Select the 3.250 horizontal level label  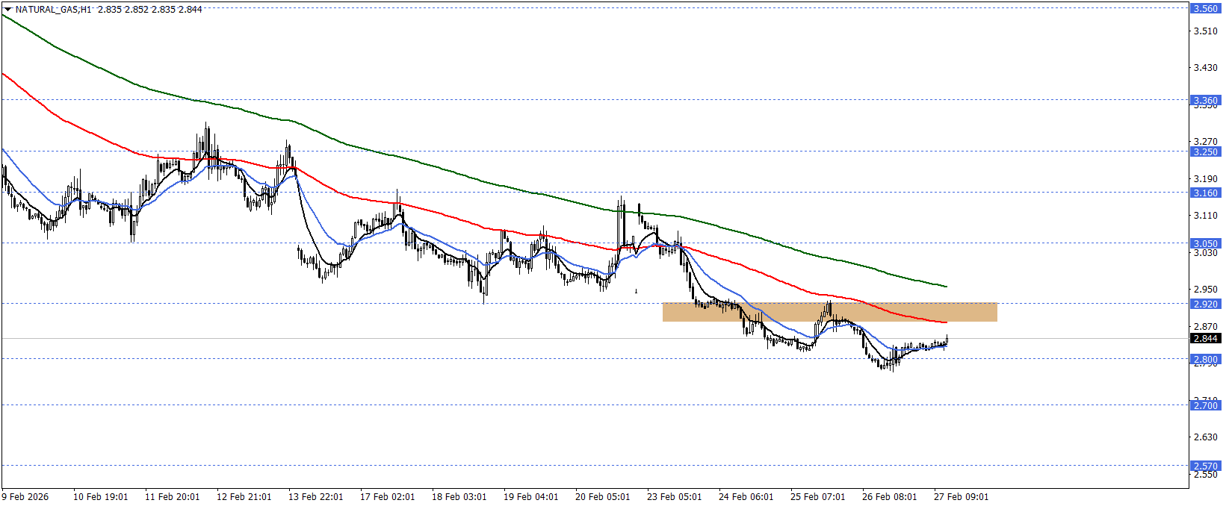(x=1205, y=152)
